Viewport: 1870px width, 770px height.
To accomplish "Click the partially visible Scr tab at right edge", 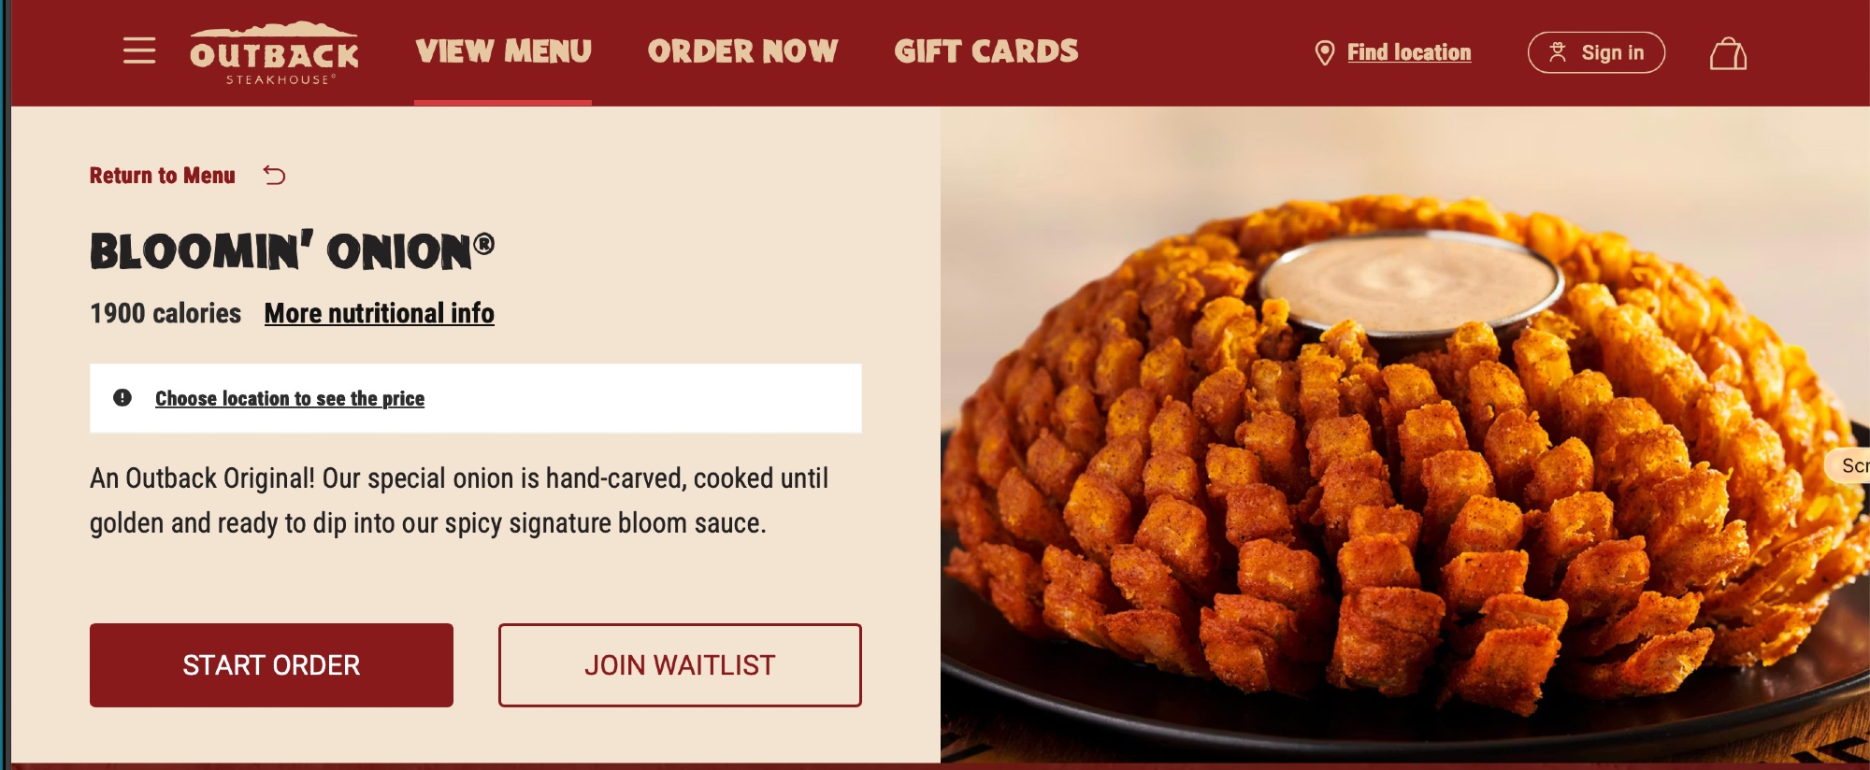I will click(x=1849, y=465).
